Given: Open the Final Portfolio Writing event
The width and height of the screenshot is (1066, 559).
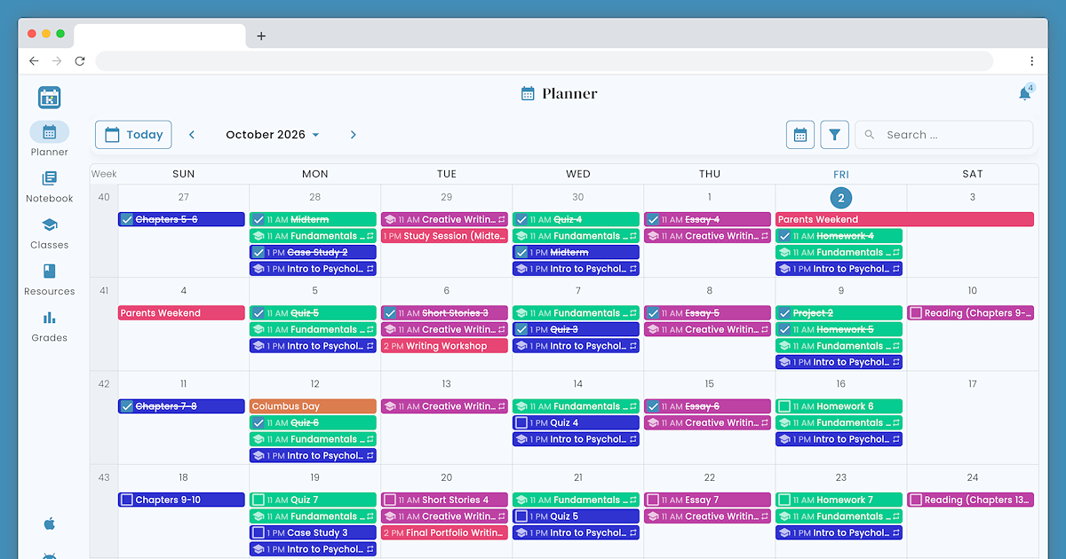Looking at the screenshot, I should (x=444, y=532).
